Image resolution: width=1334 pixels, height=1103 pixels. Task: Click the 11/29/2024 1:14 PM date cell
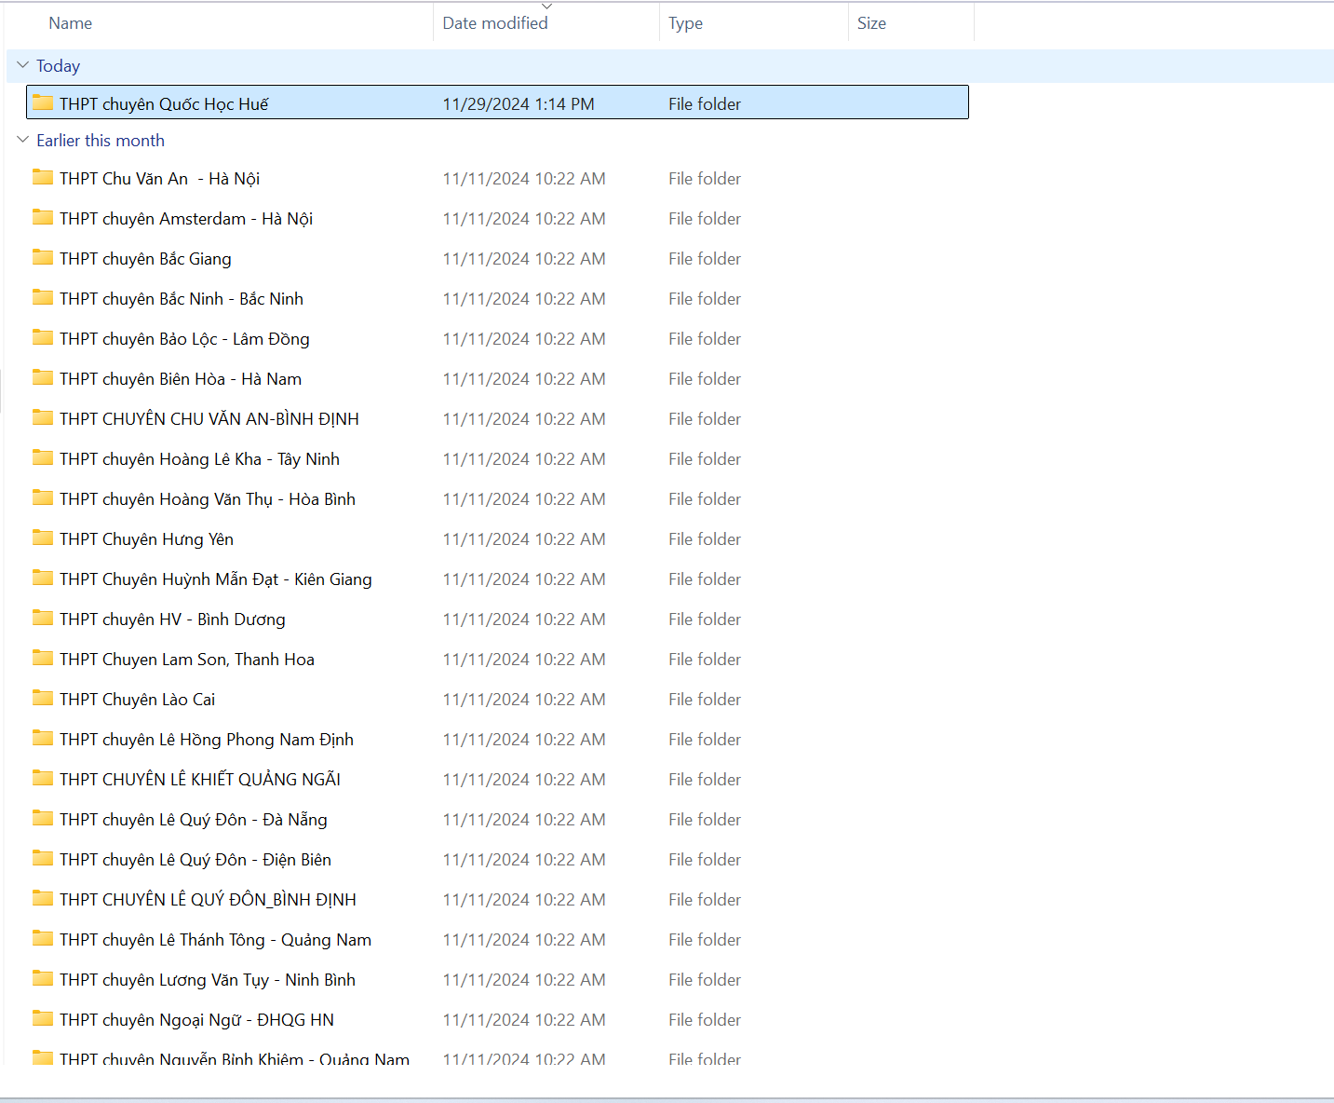point(519,104)
